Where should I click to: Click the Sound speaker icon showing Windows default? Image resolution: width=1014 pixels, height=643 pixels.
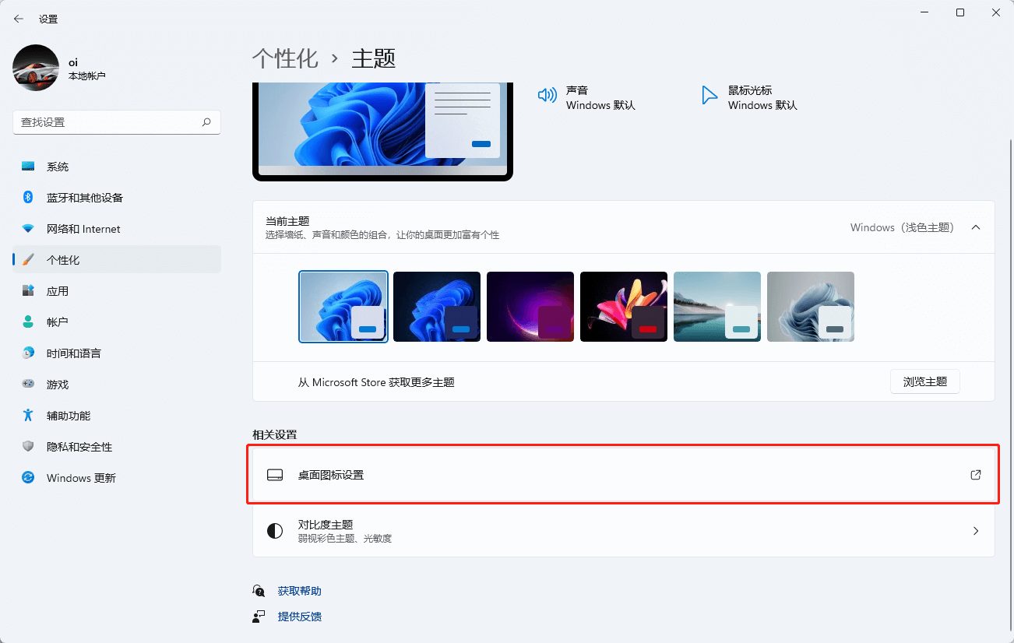coord(547,95)
